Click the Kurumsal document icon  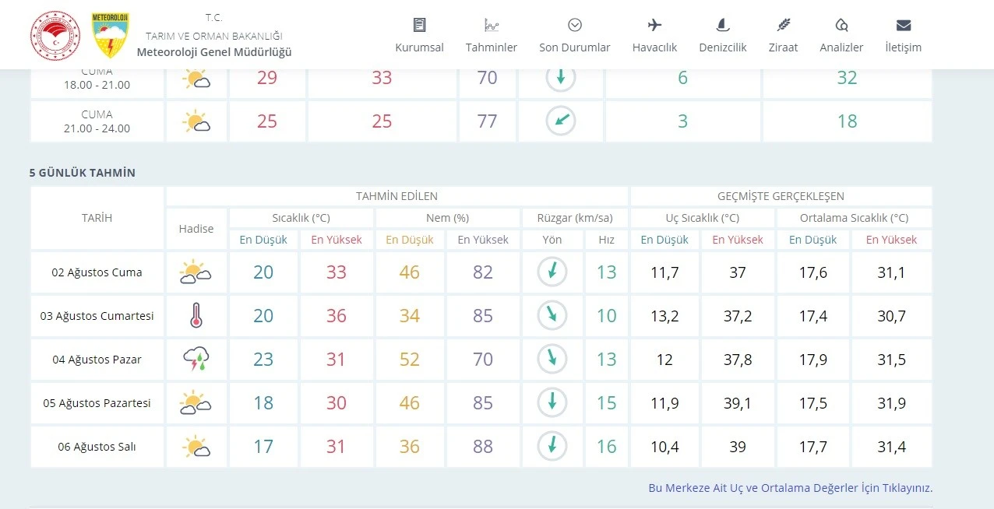(419, 25)
